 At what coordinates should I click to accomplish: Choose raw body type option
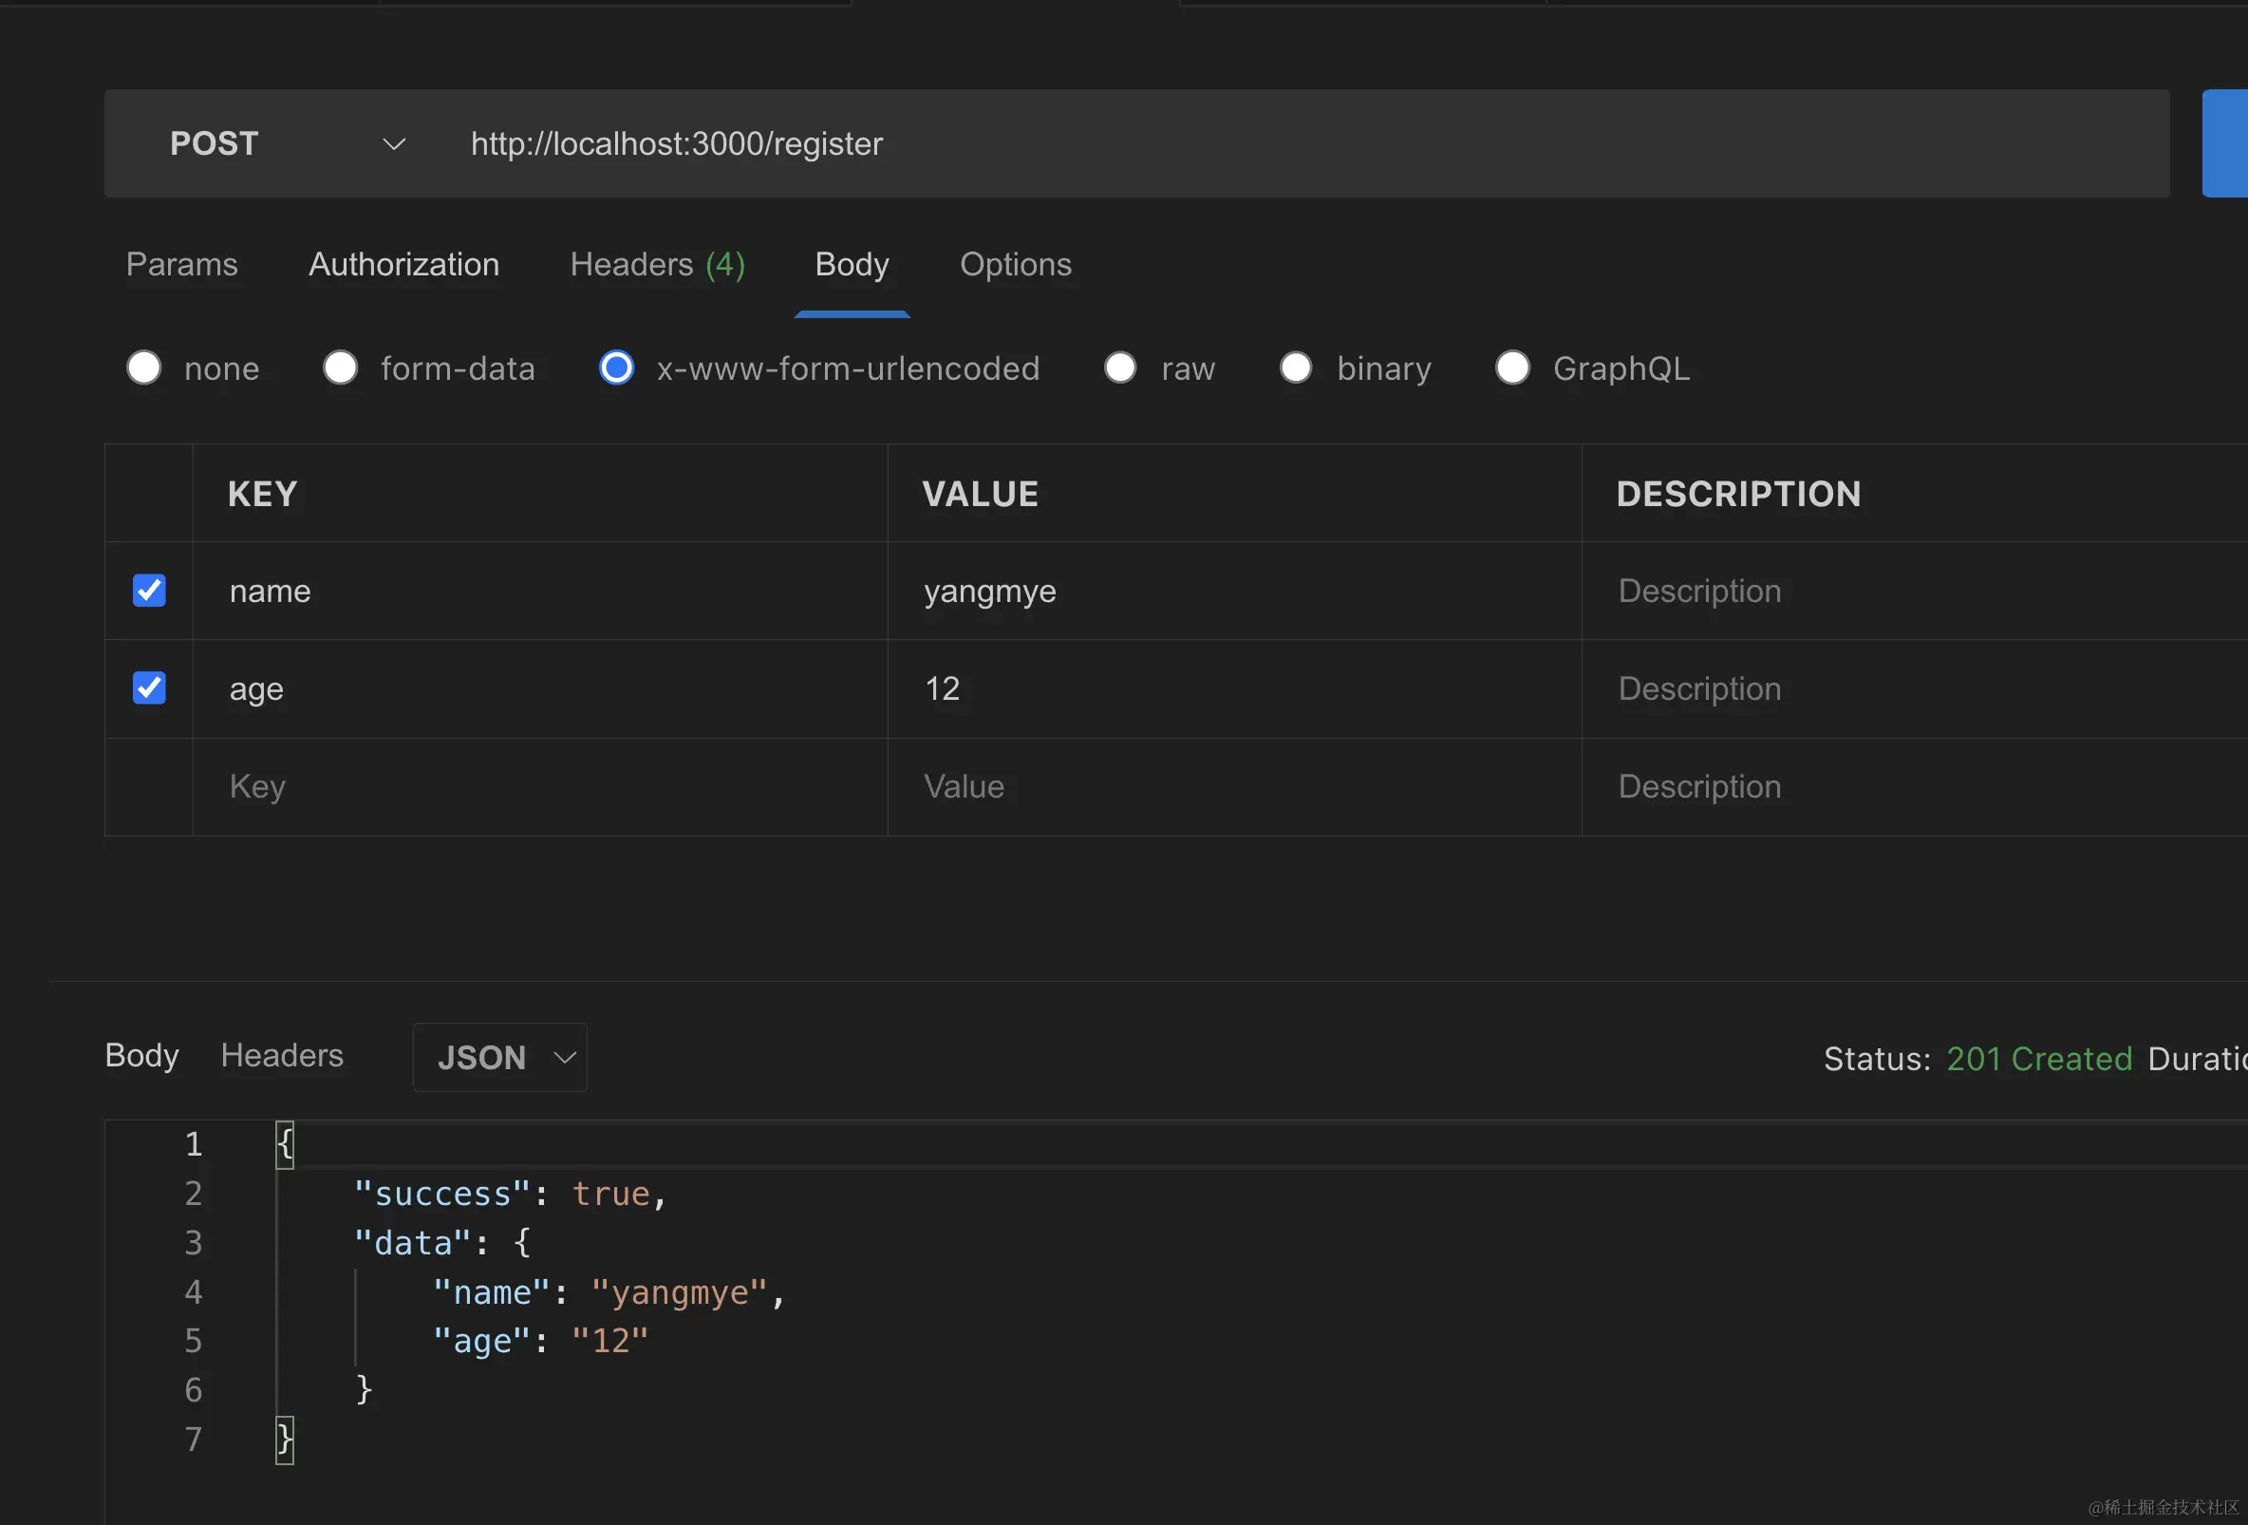click(1120, 367)
